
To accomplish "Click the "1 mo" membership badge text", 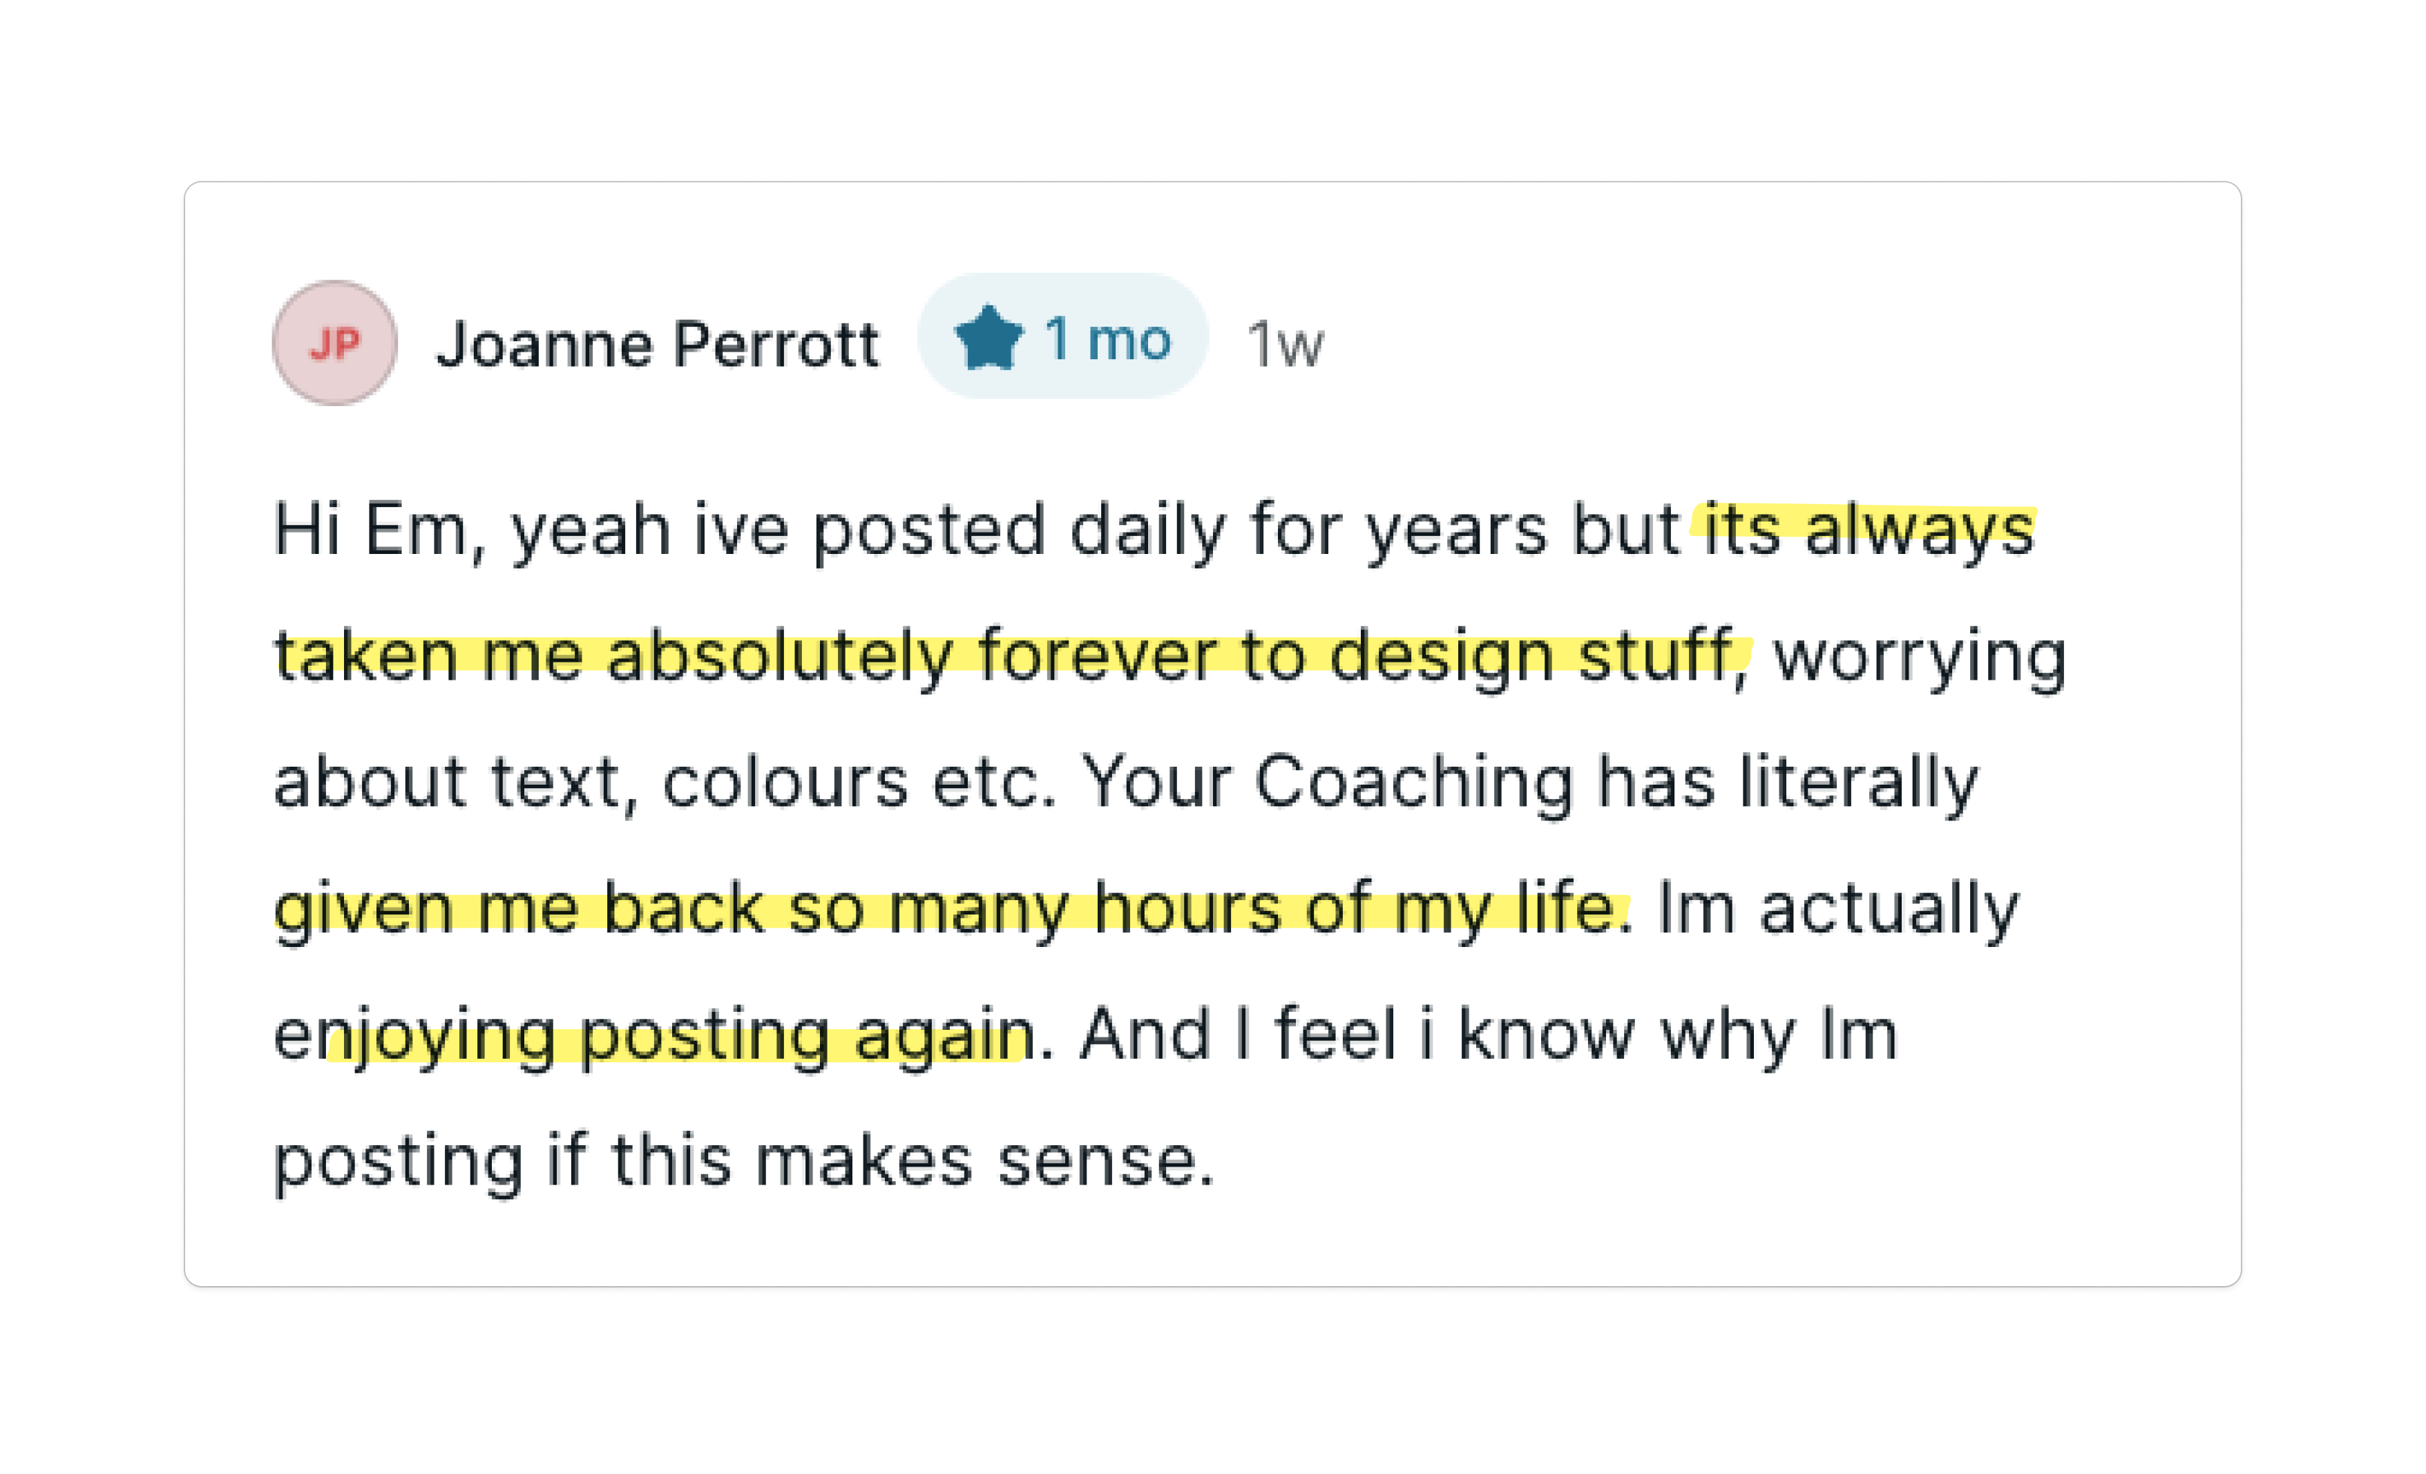I will click(x=1107, y=338).
